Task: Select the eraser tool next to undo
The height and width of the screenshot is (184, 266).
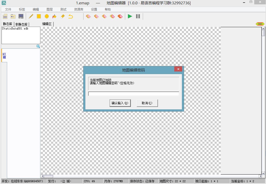Action: click(x=63, y=16)
